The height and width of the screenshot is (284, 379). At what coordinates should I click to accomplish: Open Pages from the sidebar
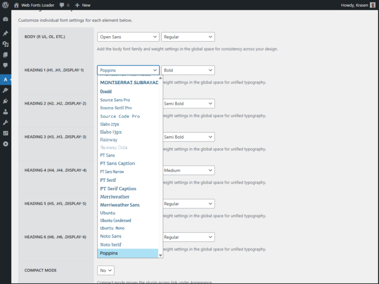click(5, 54)
